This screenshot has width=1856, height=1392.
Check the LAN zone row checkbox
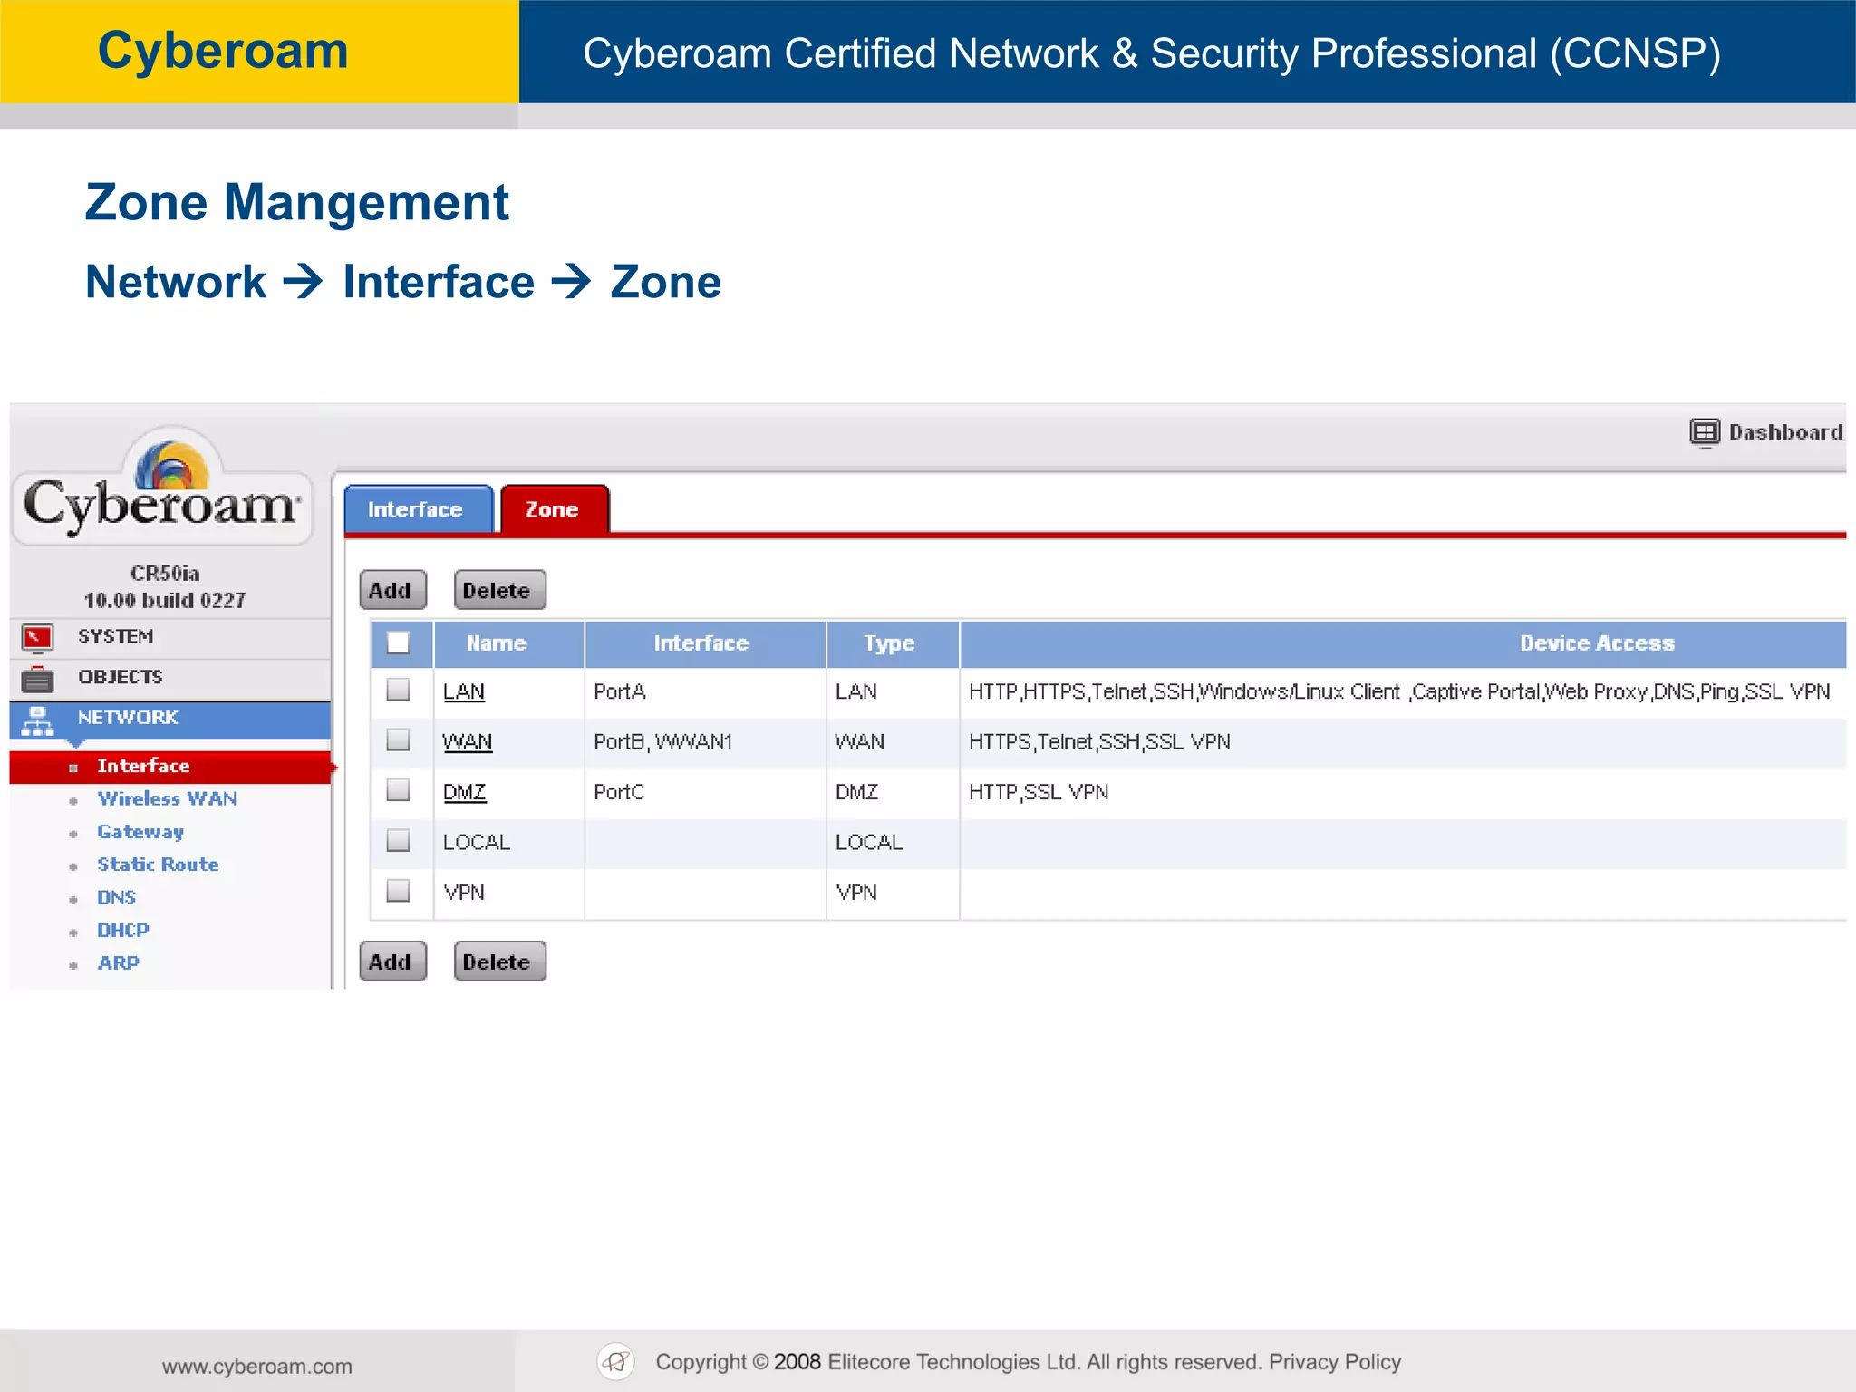coord(398,691)
